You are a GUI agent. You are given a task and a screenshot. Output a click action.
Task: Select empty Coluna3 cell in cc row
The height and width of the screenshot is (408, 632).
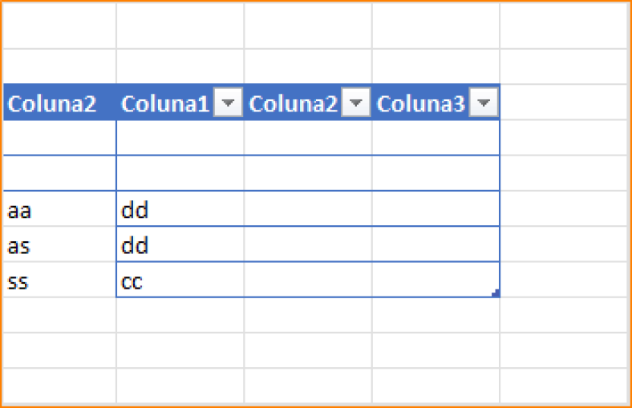tap(436, 280)
